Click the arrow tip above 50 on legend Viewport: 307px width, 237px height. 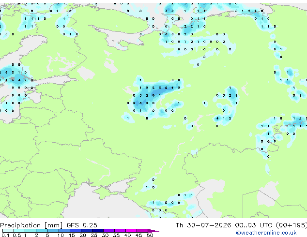[153, 231]
